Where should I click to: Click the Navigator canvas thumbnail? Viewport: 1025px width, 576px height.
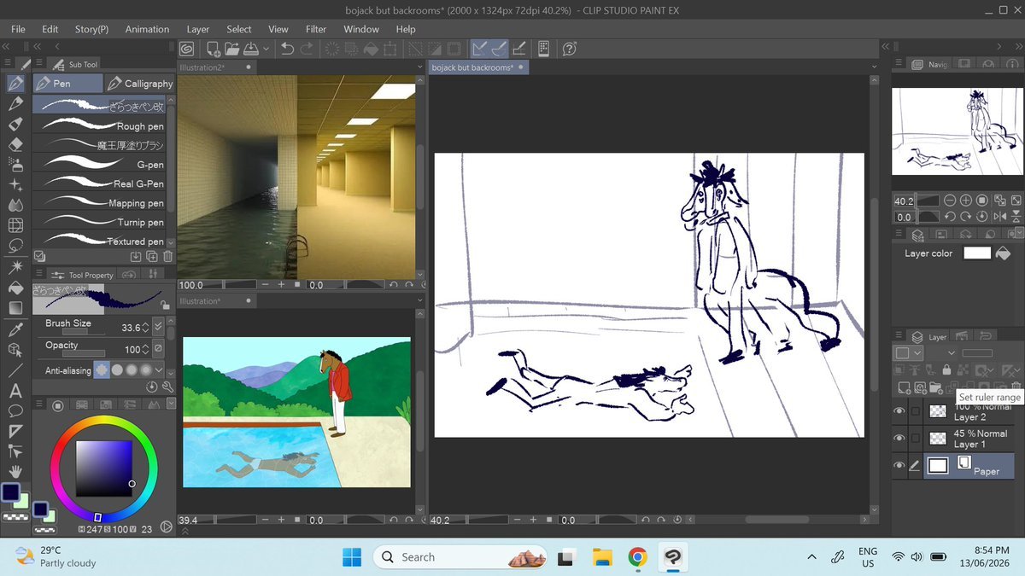coord(956,131)
